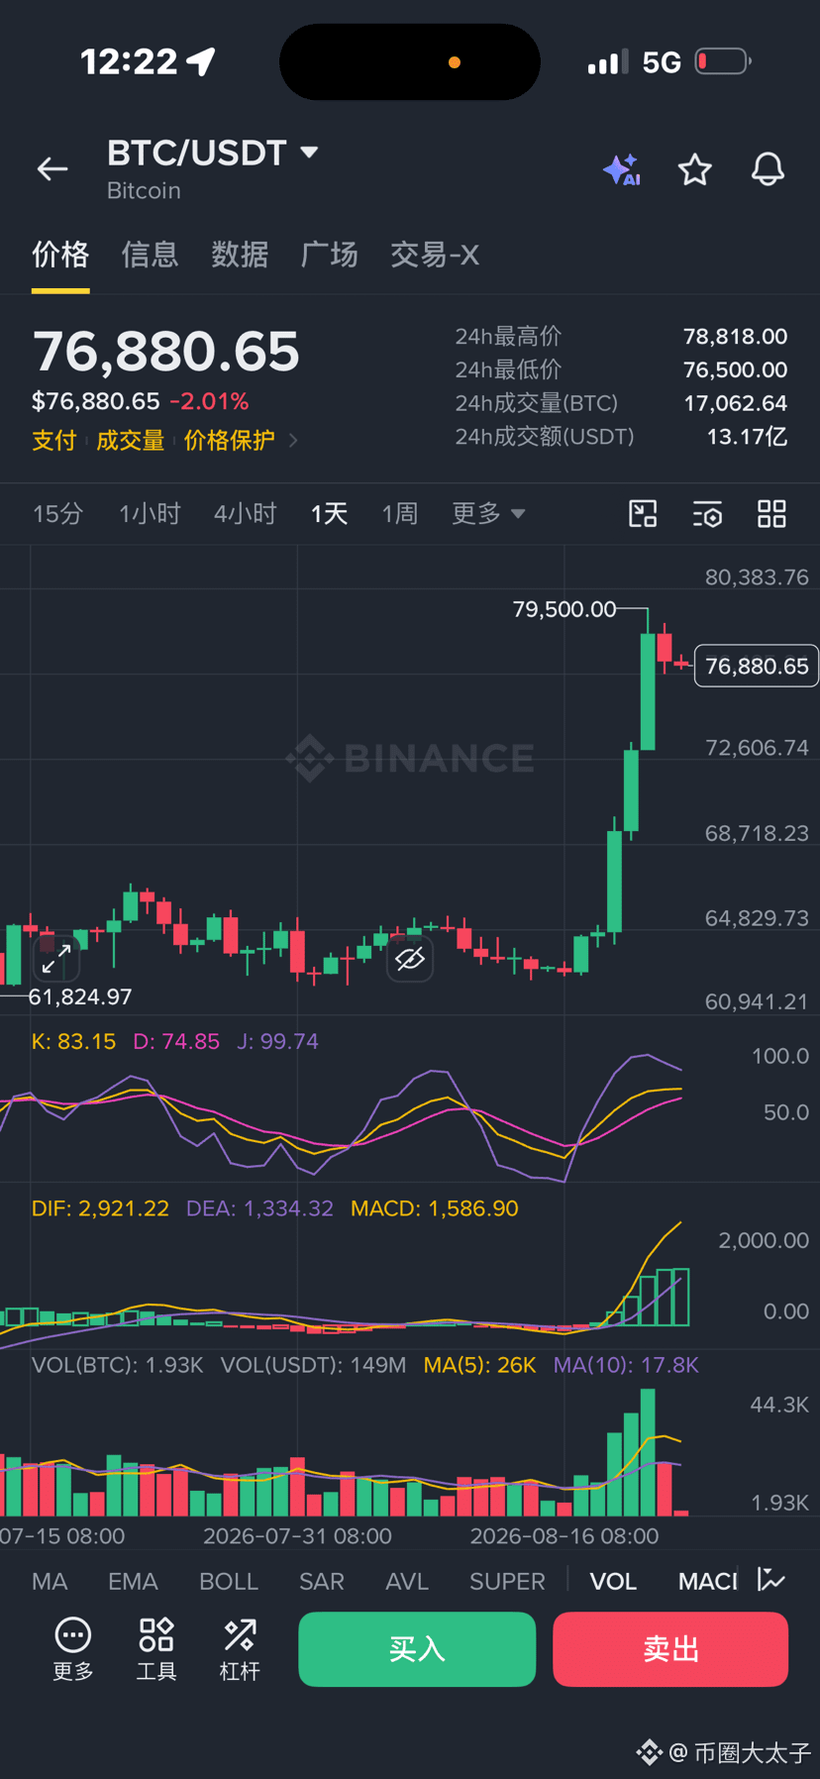This screenshot has height=1779, width=820.
Task: Tap the 24h成交量 value 17,062.64
Action: (x=736, y=403)
